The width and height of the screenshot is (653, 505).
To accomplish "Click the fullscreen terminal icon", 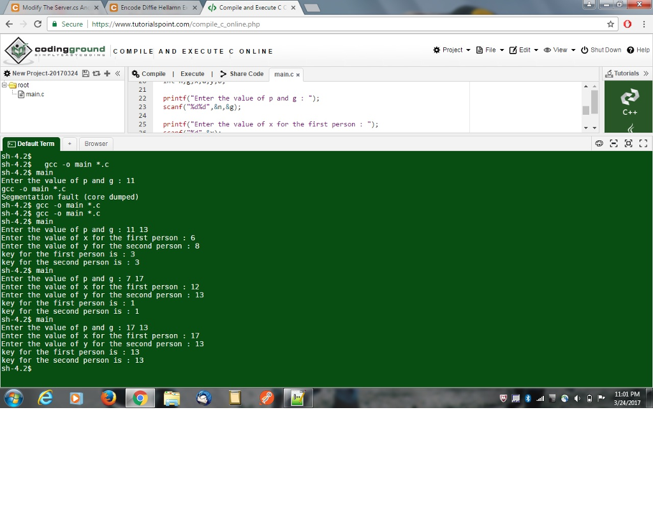I will pyautogui.click(x=643, y=144).
